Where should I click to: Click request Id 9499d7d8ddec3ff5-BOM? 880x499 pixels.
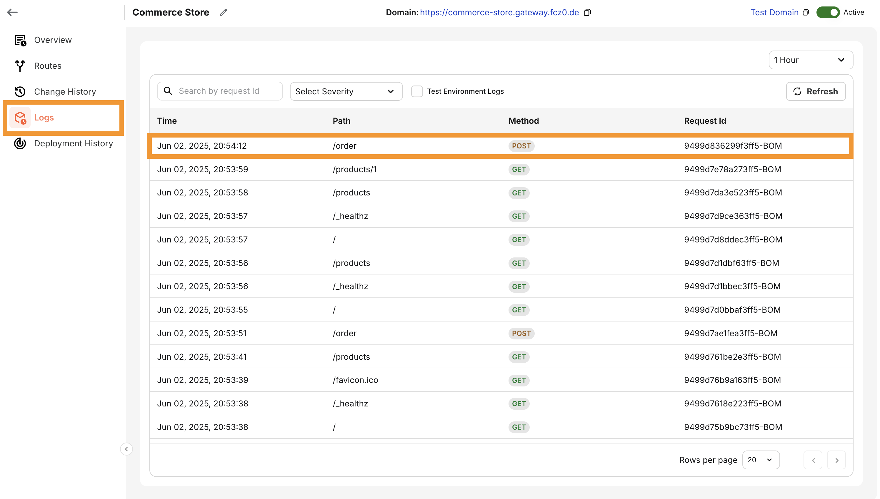[733, 240]
